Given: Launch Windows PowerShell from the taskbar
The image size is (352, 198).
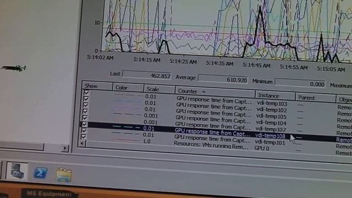Looking at the screenshot, I should [x=40, y=173].
